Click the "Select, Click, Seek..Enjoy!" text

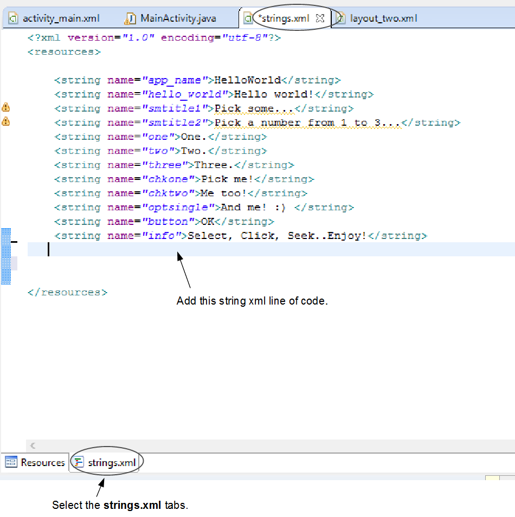(x=277, y=236)
